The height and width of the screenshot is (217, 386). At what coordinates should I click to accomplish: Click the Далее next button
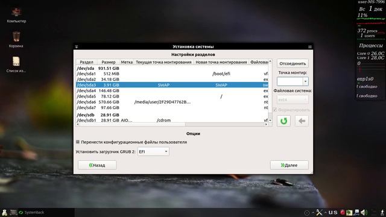289,165
